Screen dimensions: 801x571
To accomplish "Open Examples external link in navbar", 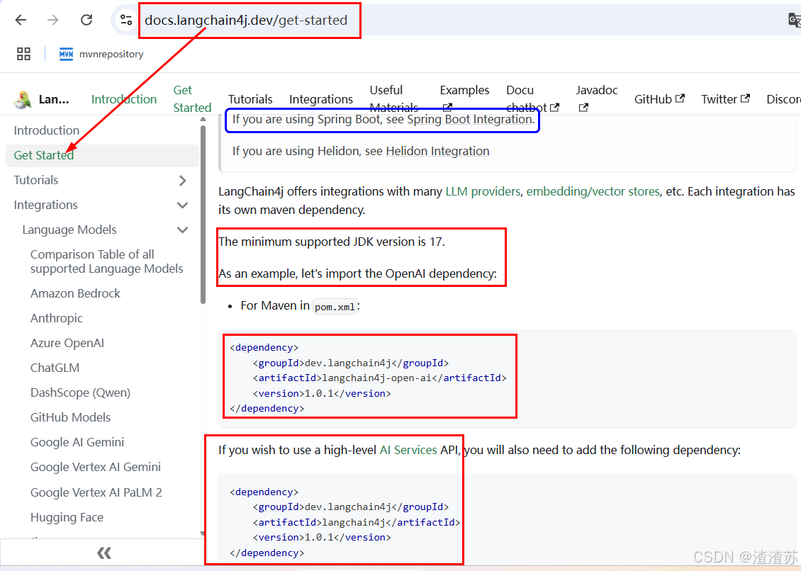I will [x=464, y=98].
